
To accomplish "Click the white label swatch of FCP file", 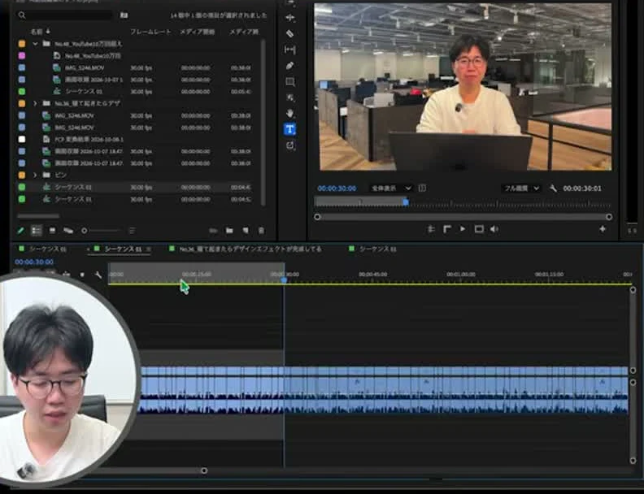I will [x=22, y=140].
